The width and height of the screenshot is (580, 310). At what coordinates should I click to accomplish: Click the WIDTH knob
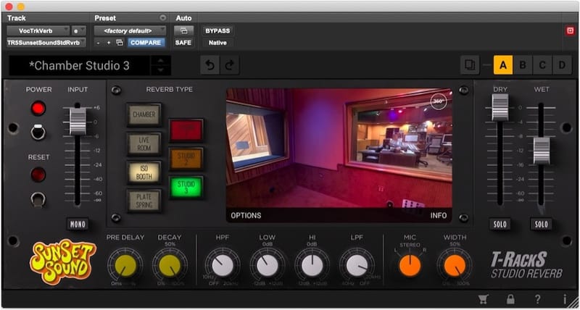tap(455, 265)
